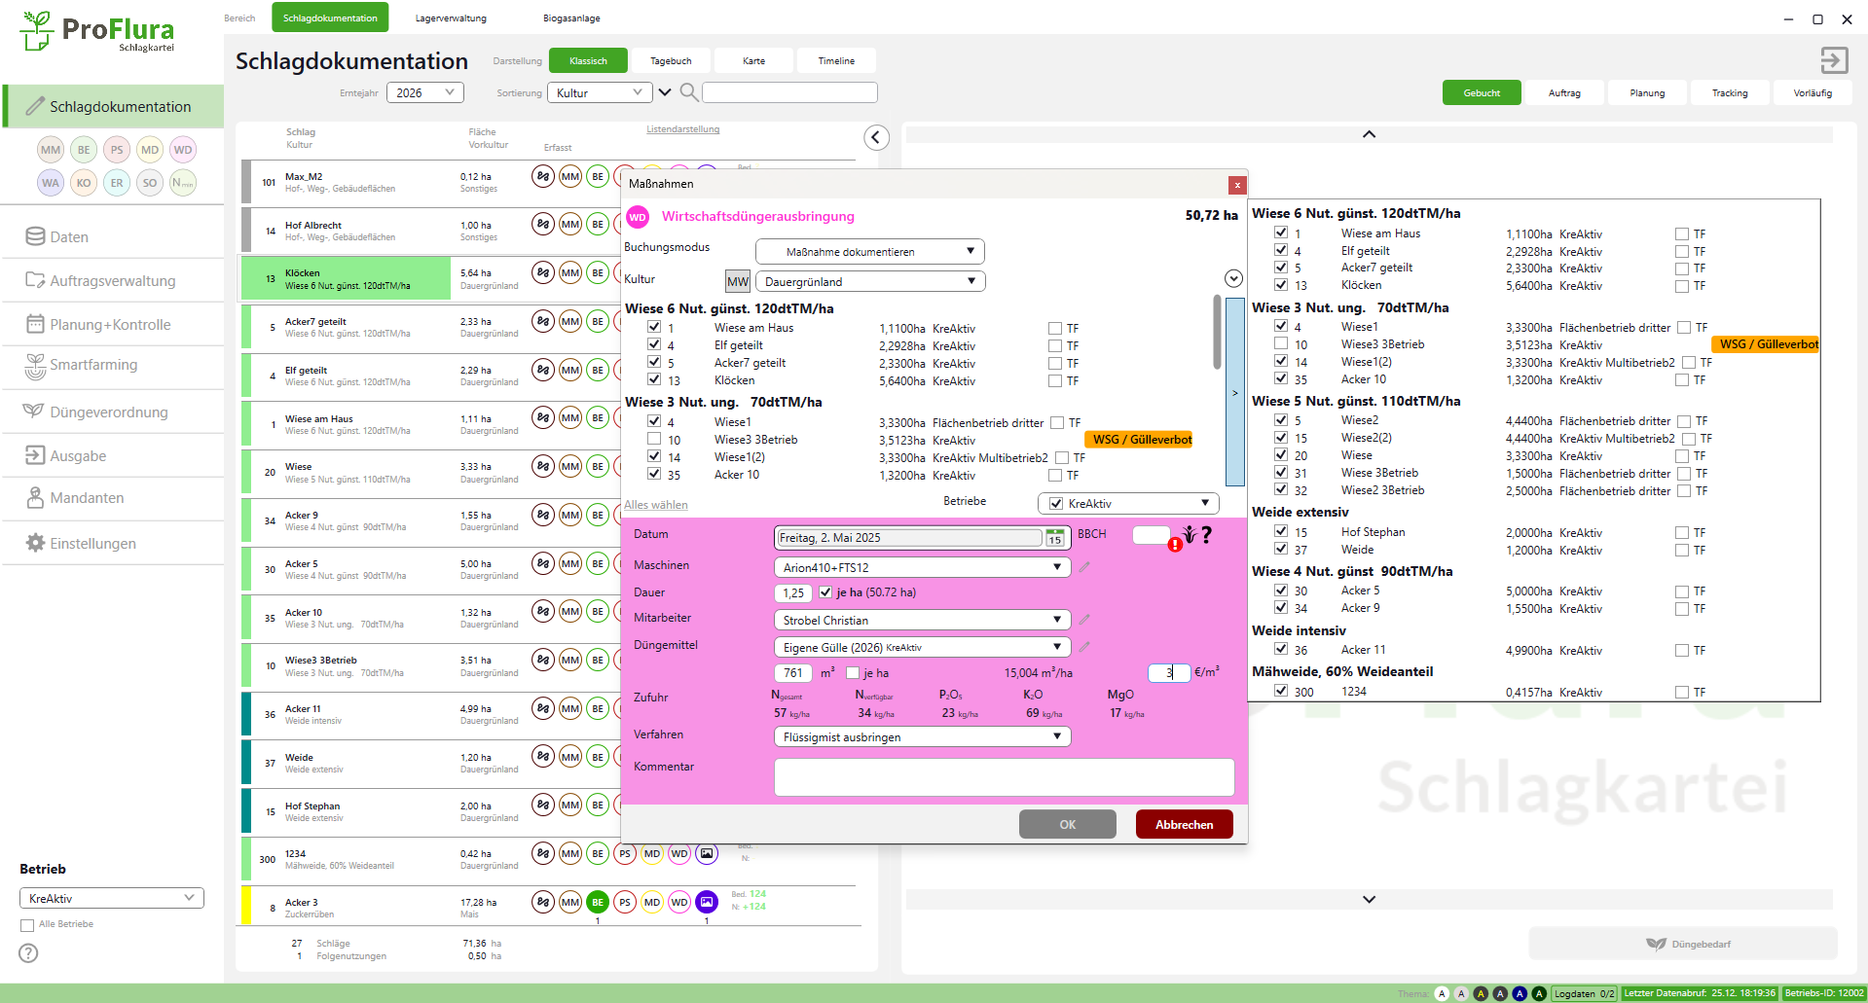Screen dimensions: 1868x1003
Task: Enable checkbox for Wiese3 3Betrieb row
Action: point(655,440)
